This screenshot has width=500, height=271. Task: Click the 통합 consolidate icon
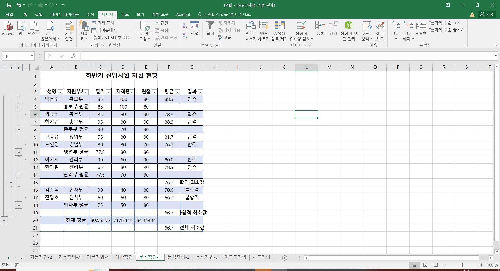click(x=320, y=26)
